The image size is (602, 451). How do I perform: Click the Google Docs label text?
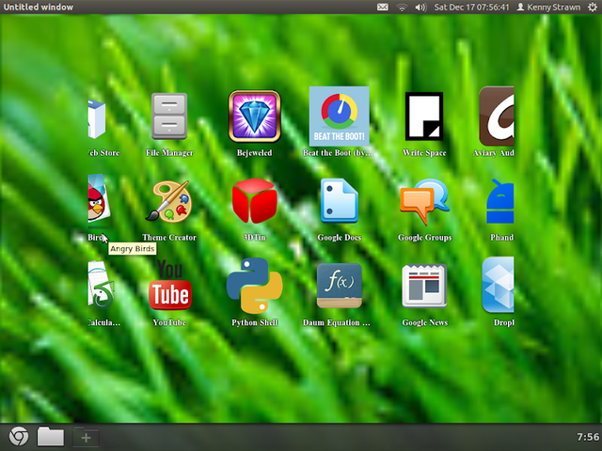340,238
